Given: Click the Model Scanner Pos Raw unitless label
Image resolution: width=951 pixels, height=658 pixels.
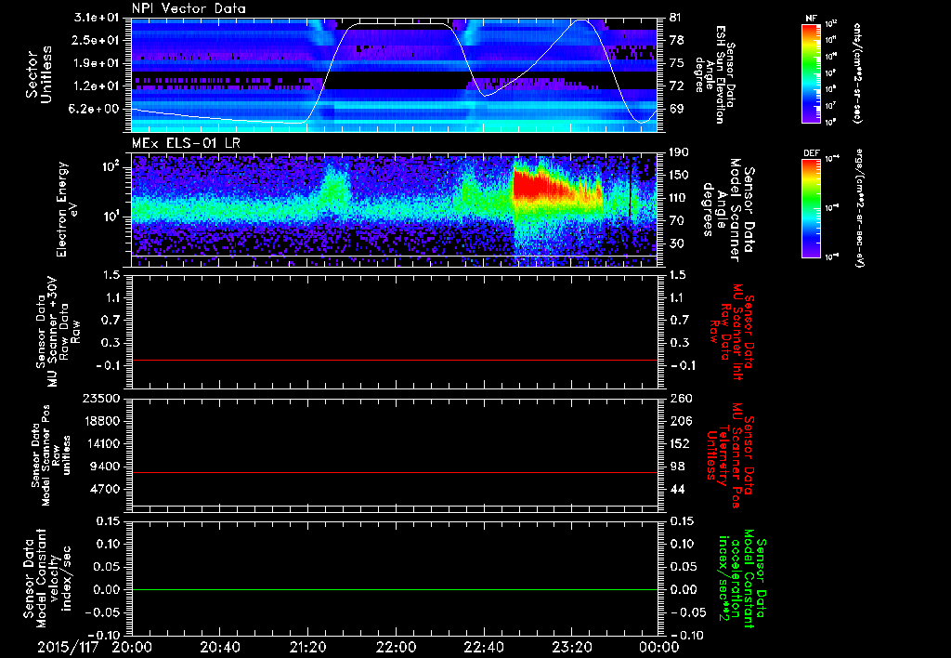Looking at the screenshot, I should coord(51,455).
